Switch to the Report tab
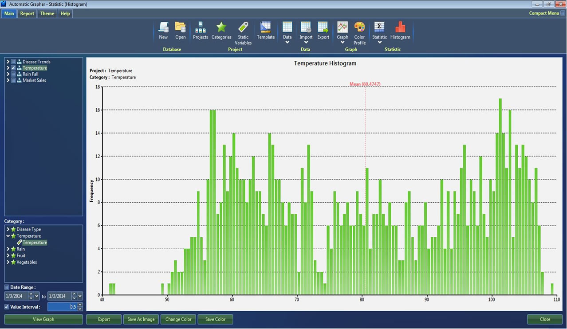Screen dimensions: 567x329 (x=27, y=13)
